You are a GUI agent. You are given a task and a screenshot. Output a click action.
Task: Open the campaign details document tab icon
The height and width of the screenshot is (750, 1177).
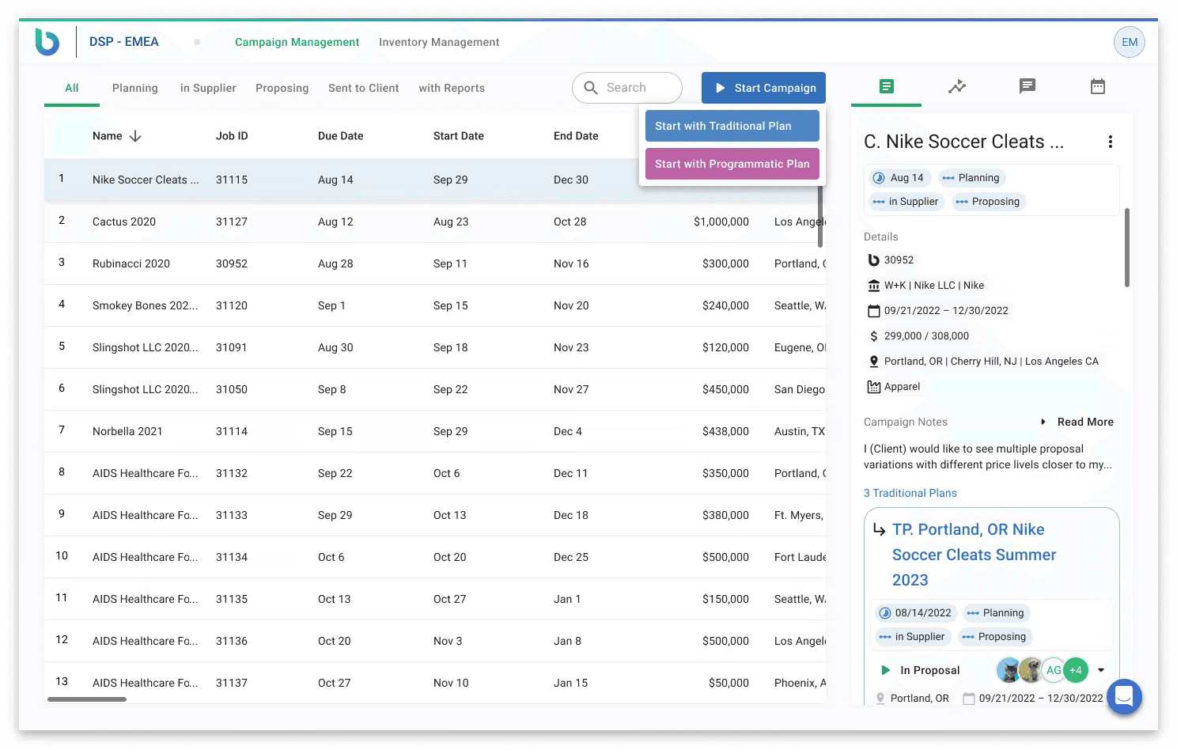click(887, 86)
